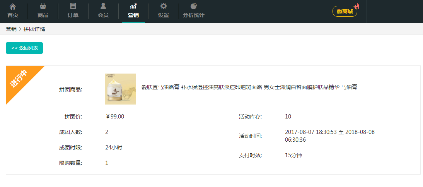Click the 活动库存 value of 10
Image resolution: width=423 pixels, height=187 pixels.
(x=288, y=117)
